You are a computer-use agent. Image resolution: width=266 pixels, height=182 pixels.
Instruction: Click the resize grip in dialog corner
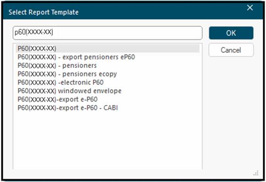click(256, 173)
